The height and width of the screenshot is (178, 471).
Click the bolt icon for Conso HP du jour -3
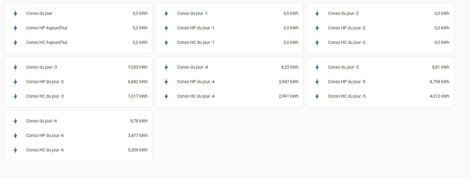click(15, 82)
